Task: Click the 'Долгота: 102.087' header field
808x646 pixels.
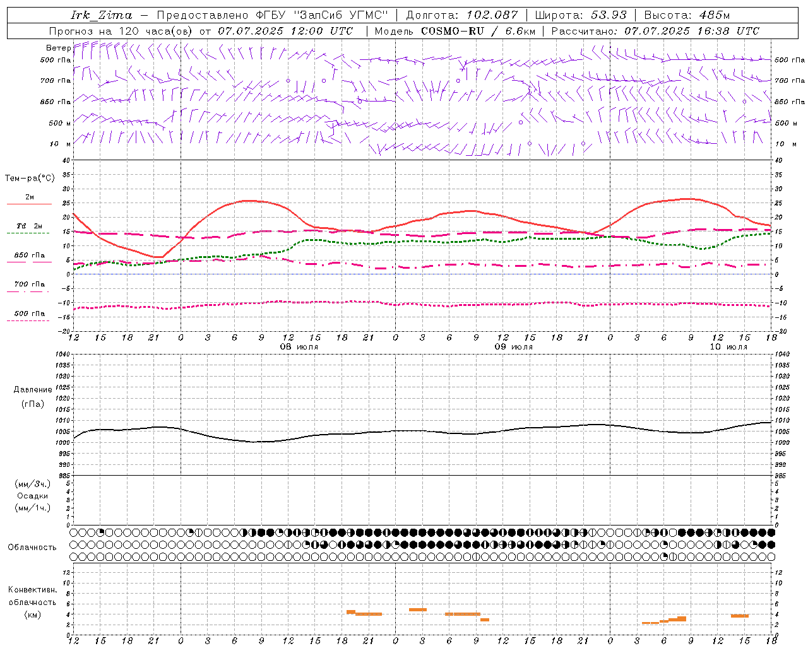Action: click(461, 15)
